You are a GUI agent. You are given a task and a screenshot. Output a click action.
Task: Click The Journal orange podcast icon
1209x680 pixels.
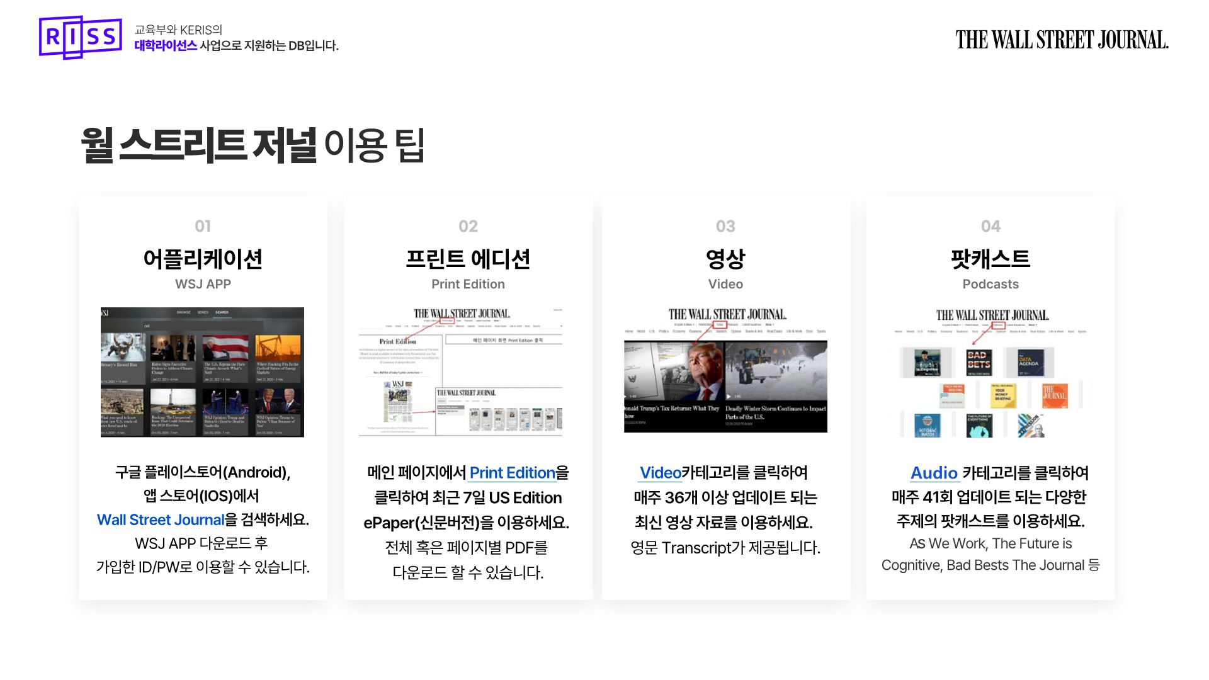1054,396
